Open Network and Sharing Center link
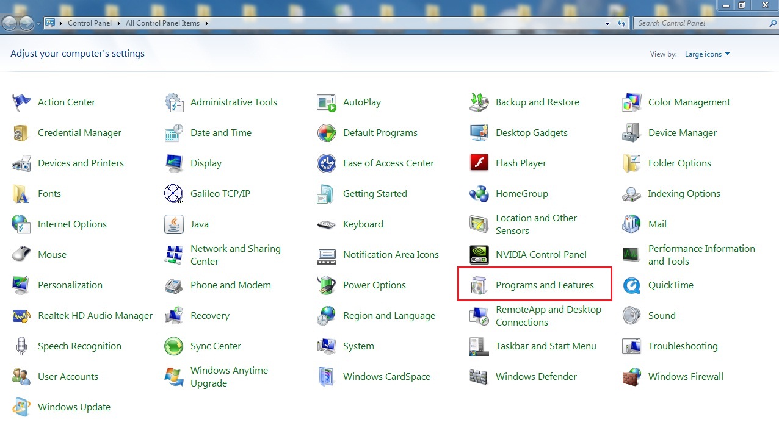Screen dimensions: 779x442 [236, 255]
